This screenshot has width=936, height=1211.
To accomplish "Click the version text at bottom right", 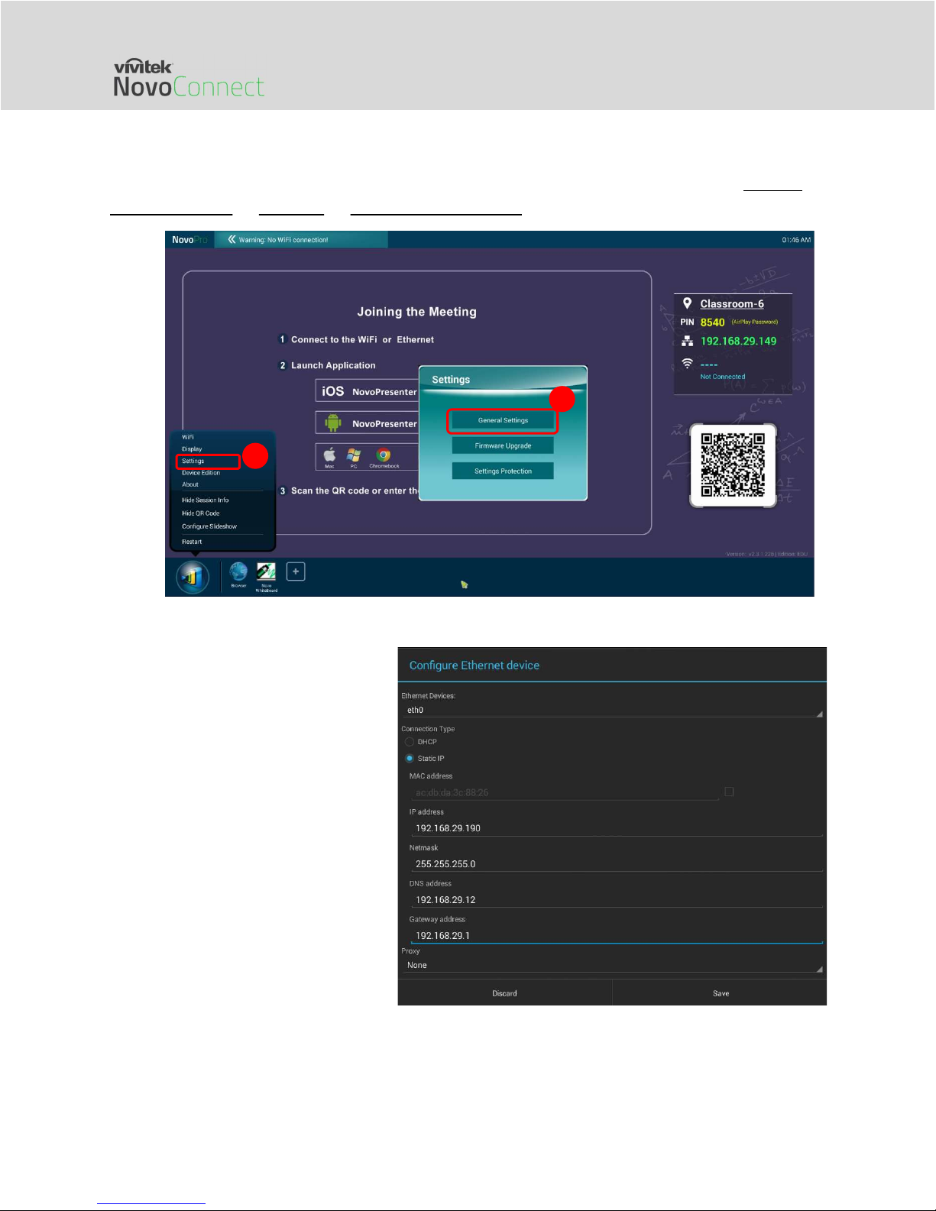I will click(766, 554).
